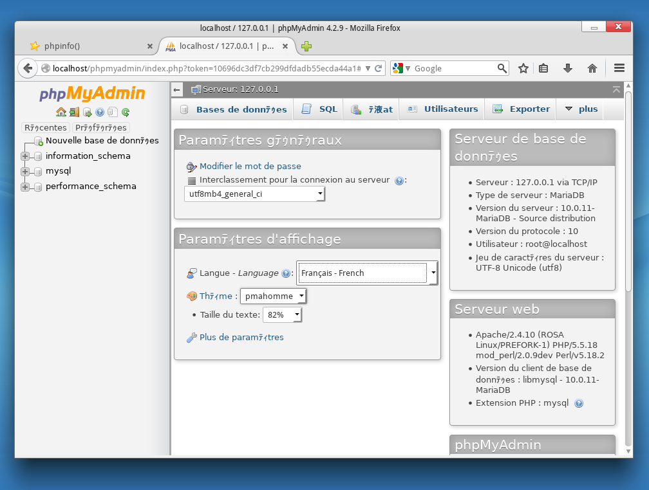Select the information_schema database name
The width and height of the screenshot is (649, 490).
[88, 156]
